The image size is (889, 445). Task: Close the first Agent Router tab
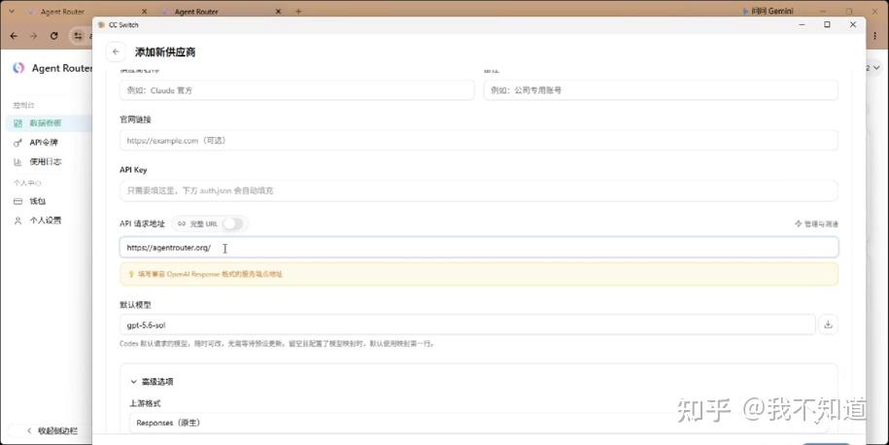tap(144, 12)
